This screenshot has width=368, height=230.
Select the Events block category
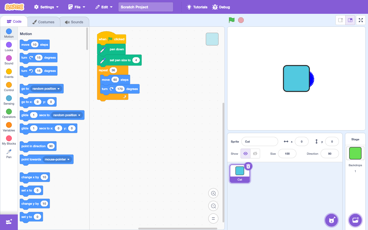pyautogui.click(x=9, y=73)
